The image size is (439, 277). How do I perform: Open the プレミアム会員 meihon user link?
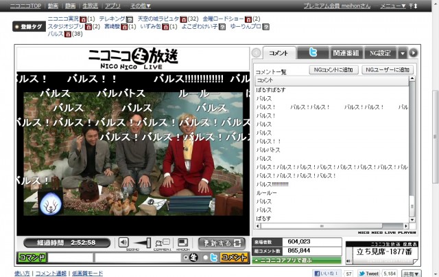(337, 6)
